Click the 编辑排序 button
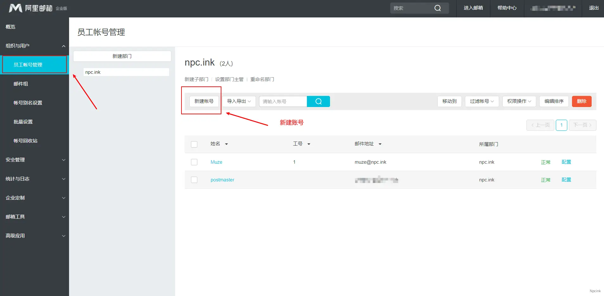Image resolution: width=604 pixels, height=296 pixels. tap(554, 101)
